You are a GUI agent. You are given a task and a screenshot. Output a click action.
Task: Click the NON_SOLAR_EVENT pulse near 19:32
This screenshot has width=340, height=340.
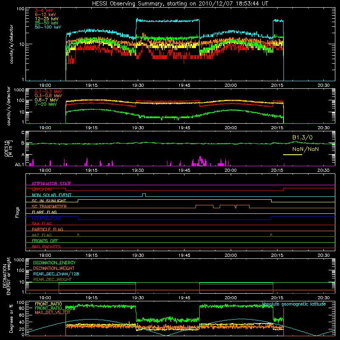tap(144, 195)
